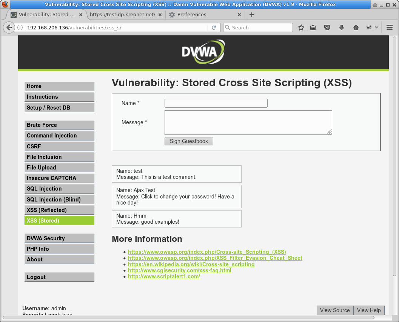
Task: Click the Sign Guestbook button
Action: [x=189, y=141]
